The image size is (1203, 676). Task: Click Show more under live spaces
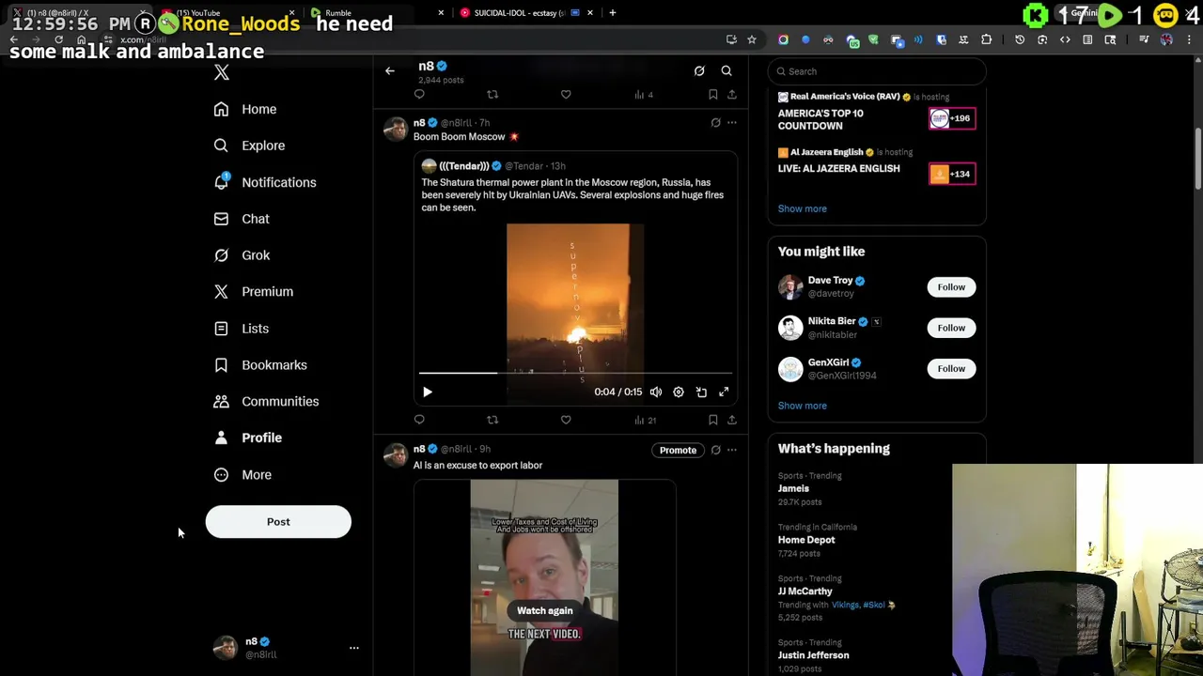[803, 209]
